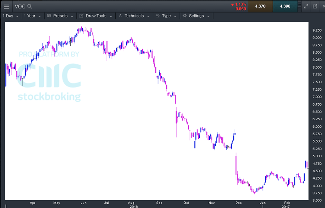Viewport: 325px width, 208px height.
Task: Close the chart panel
Action: pos(323,6)
